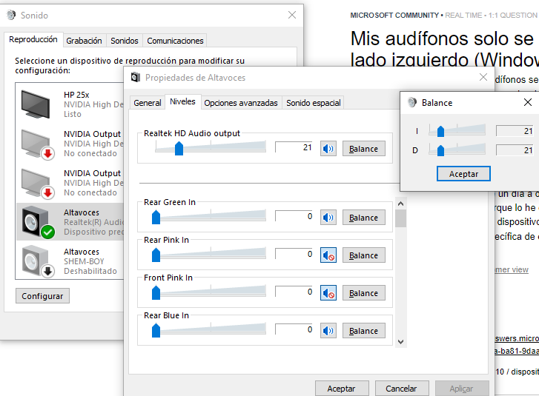Viewport: 539px width, 396px height.
Task: Select the default Altavoces Realtek speaker icon
Action: point(38,222)
